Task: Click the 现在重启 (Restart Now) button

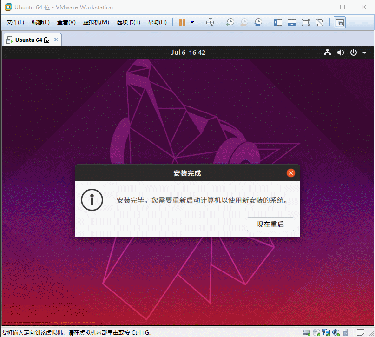Action: pos(270,224)
